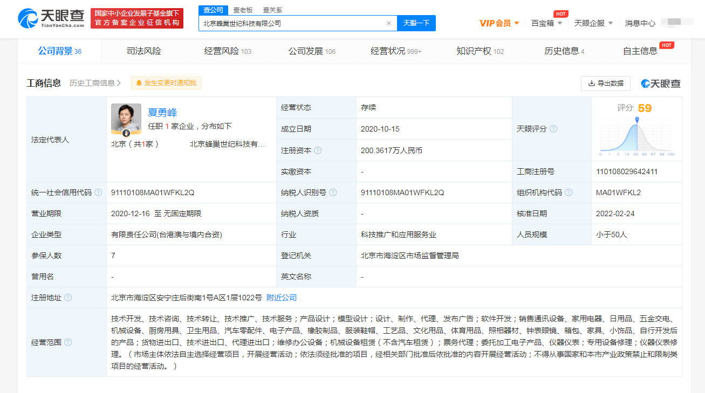The height and width of the screenshot is (393, 705).
Task: Click the bell icon for change notification
Action: [139, 83]
